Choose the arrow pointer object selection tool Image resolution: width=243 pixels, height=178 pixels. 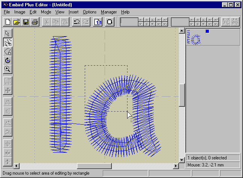click(7, 33)
